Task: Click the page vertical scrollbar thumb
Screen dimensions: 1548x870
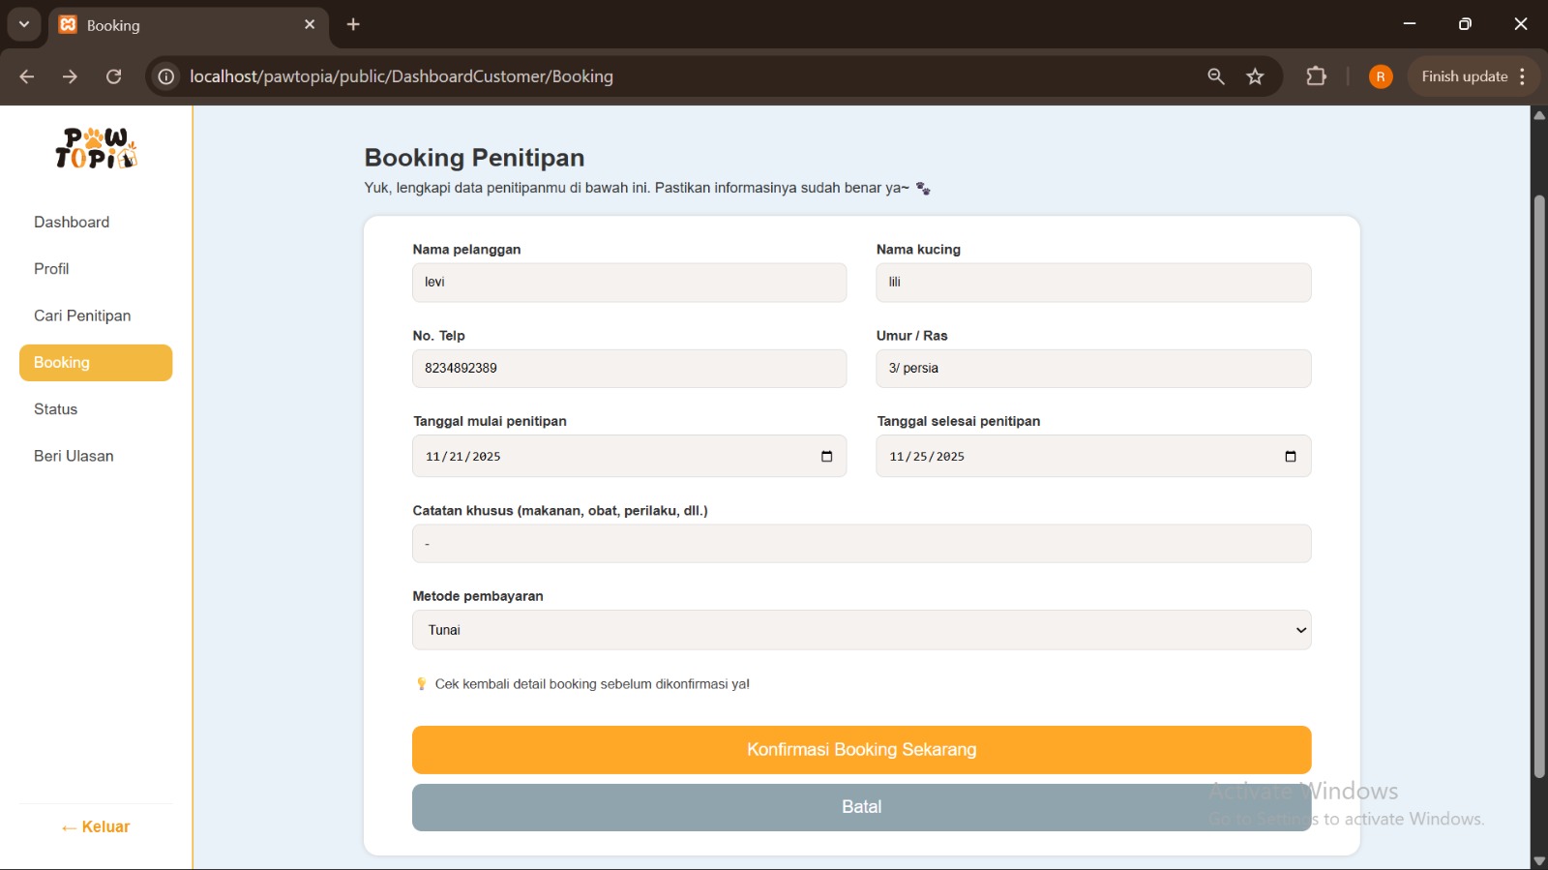Action: tap(1539, 487)
